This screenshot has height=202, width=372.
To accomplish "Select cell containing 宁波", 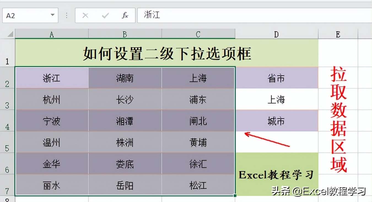I will click(52, 121).
